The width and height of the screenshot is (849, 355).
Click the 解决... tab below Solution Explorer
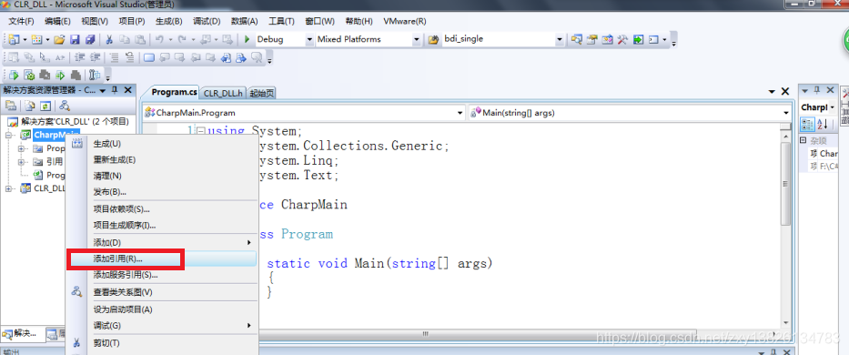click(x=22, y=333)
